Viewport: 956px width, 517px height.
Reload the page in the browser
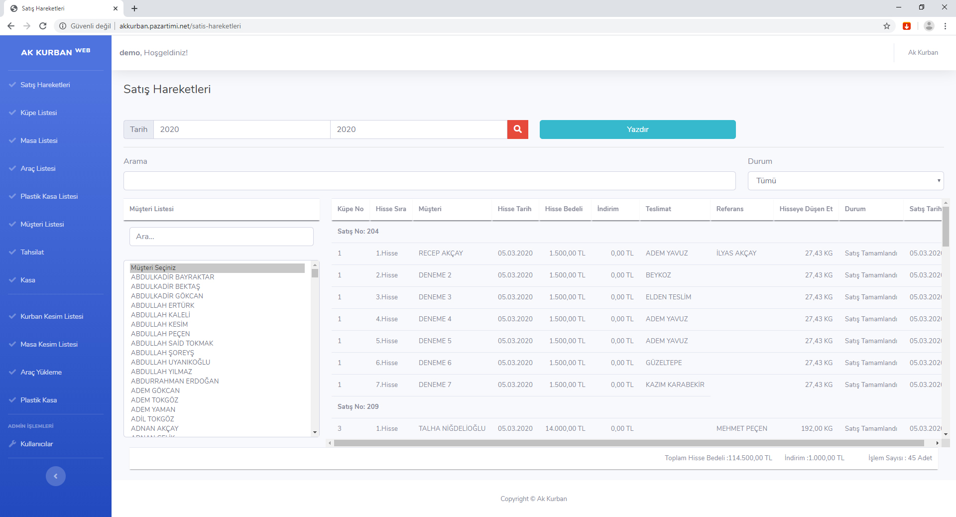click(43, 26)
